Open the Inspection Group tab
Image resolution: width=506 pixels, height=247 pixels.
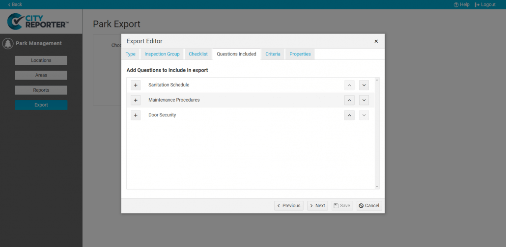pyautogui.click(x=162, y=54)
